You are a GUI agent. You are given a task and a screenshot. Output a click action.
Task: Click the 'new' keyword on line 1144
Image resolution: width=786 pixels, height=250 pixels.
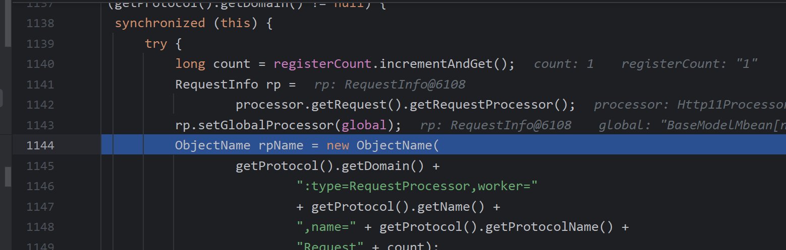coord(338,145)
